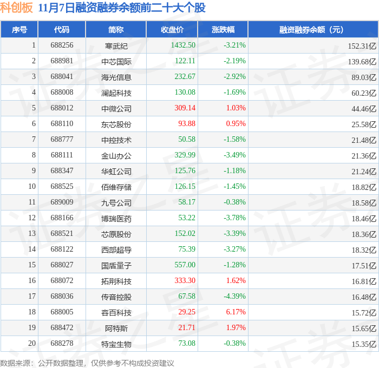The image size is (379, 368).
Task: Click margin balance 139.68亿
Action: pyautogui.click(x=362, y=62)
